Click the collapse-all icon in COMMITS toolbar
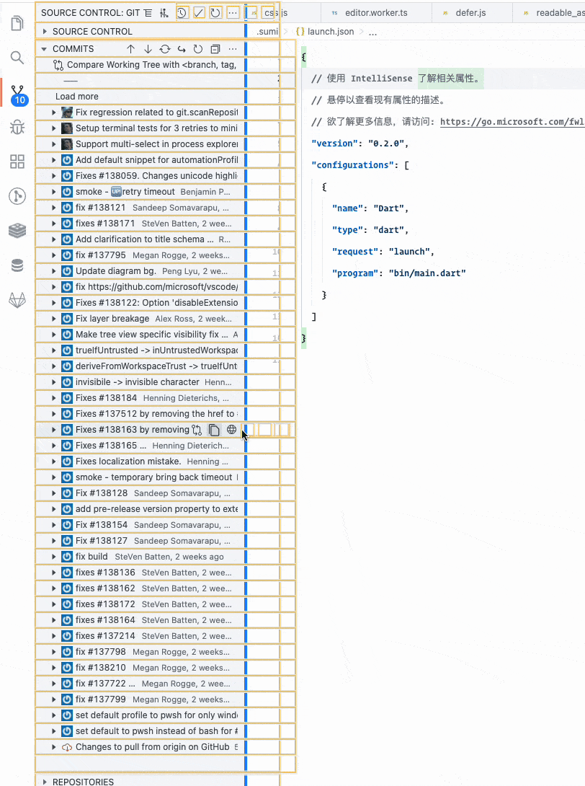 point(215,49)
